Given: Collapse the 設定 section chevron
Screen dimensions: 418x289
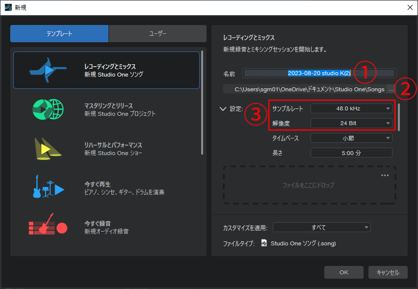Looking at the screenshot, I should [223, 109].
